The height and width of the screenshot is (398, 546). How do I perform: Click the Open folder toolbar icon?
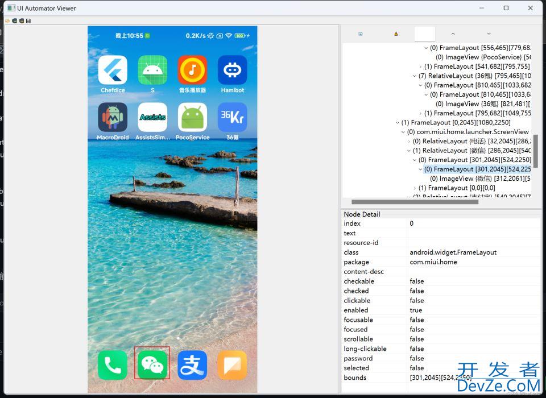(x=7, y=21)
